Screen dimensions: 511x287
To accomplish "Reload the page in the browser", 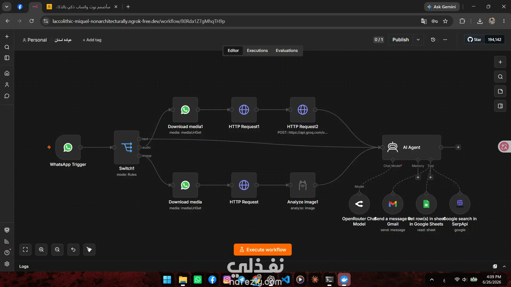I will [31, 21].
